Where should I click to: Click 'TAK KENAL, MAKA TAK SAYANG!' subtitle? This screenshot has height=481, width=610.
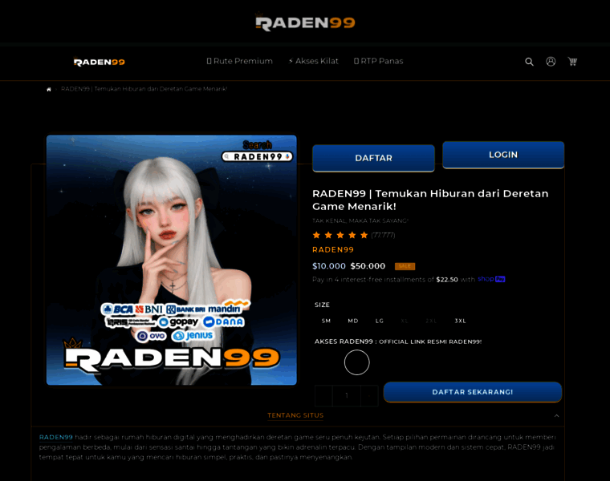tap(360, 220)
